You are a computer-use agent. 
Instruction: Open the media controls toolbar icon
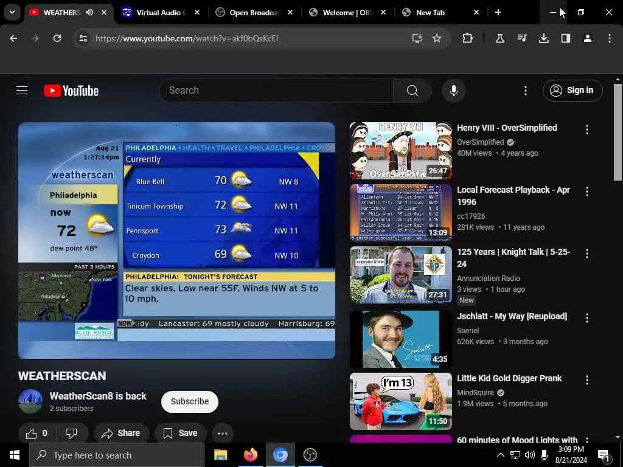[522, 38]
